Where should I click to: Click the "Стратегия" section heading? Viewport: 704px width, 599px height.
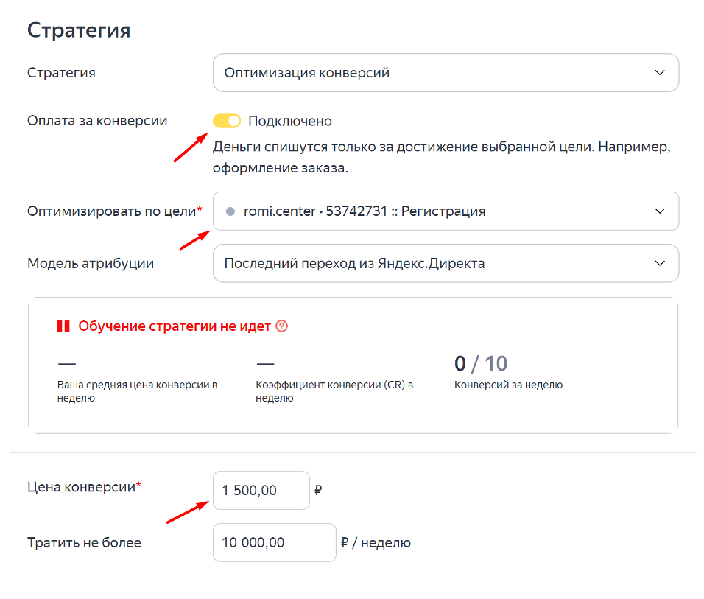click(78, 30)
